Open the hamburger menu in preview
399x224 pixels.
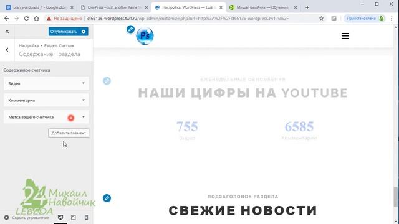click(345, 36)
